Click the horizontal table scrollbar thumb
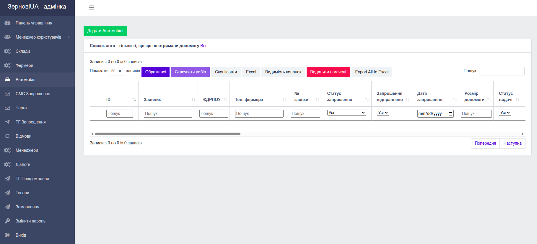The image size is (537, 244). click(x=168, y=134)
